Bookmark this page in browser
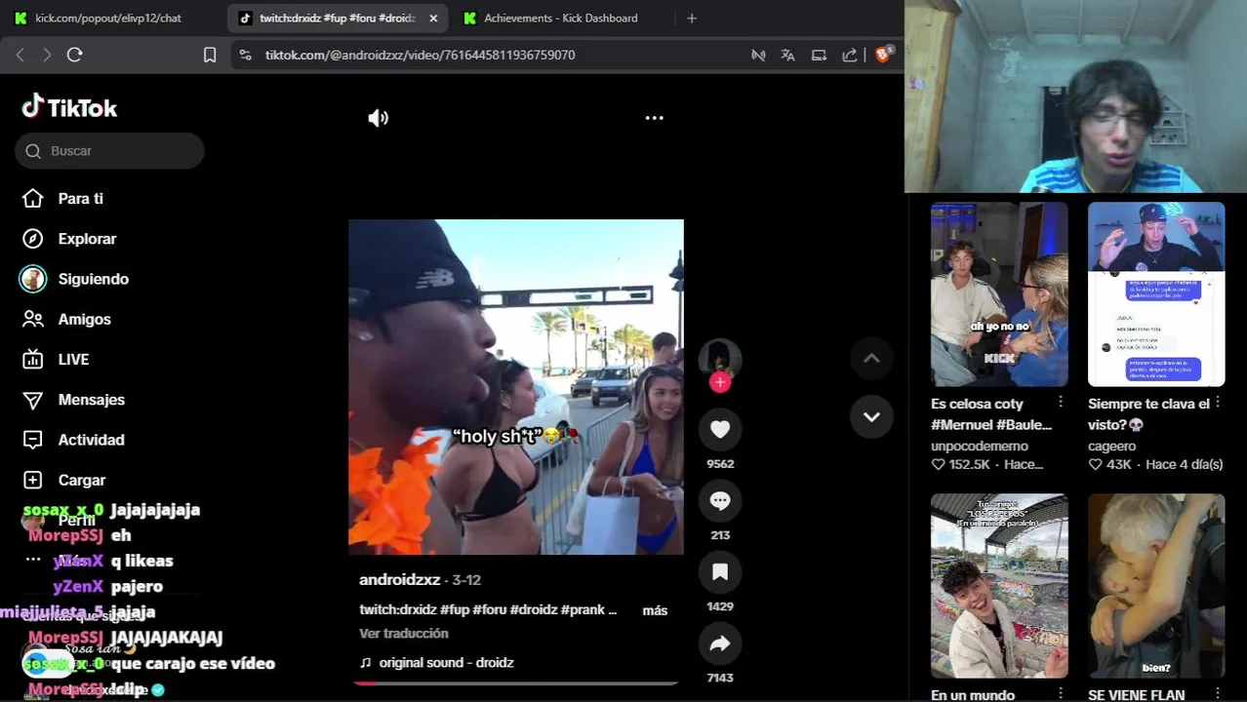Viewport: 1247px width, 702px height. 210,55
